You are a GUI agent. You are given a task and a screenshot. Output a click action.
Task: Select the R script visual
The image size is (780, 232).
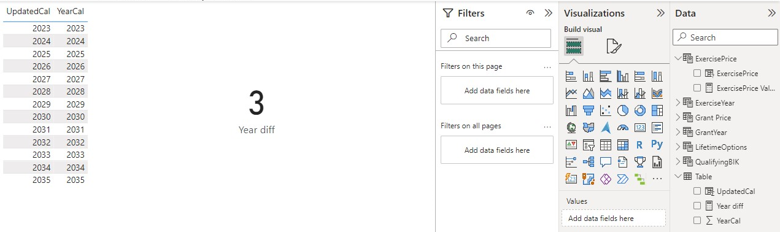639,145
